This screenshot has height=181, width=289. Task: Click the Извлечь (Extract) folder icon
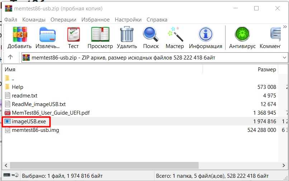point(48,34)
